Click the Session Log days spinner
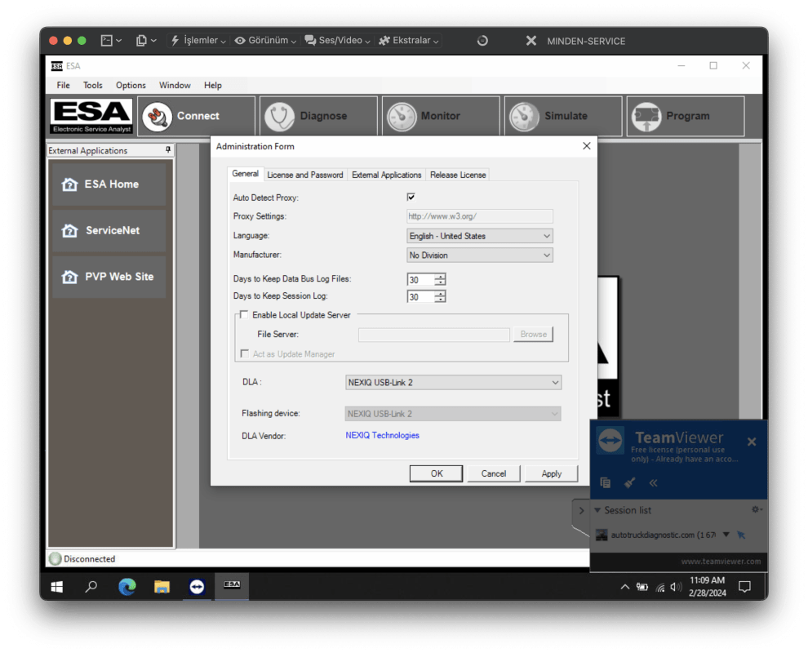The height and width of the screenshot is (653, 808). 440,297
